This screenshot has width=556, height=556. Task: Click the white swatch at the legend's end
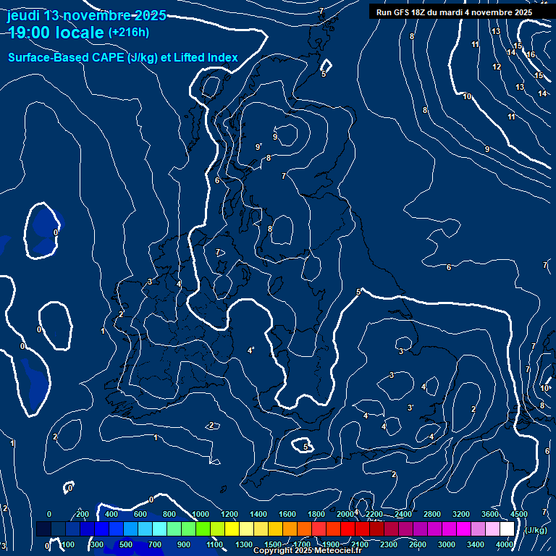tap(507, 528)
